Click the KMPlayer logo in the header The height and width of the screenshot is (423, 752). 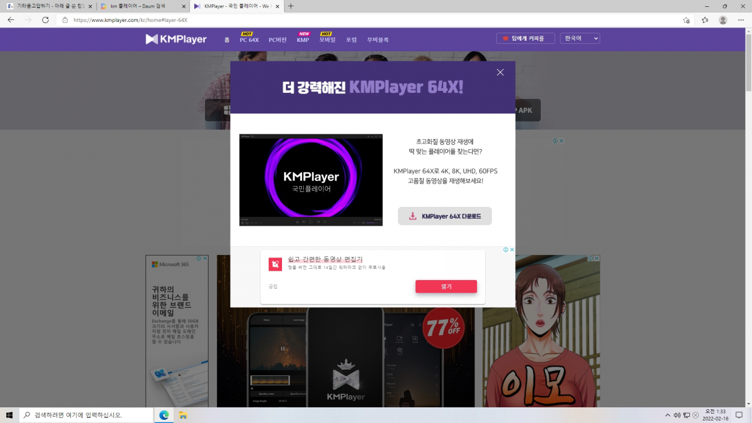coord(176,39)
